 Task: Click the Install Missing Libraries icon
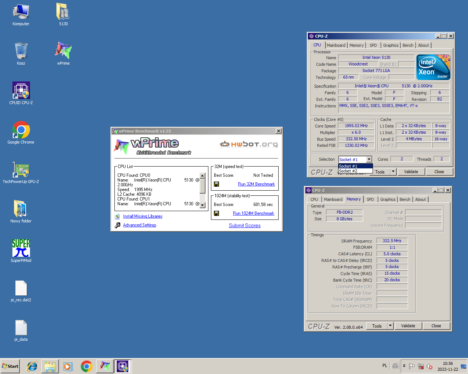[117, 217]
